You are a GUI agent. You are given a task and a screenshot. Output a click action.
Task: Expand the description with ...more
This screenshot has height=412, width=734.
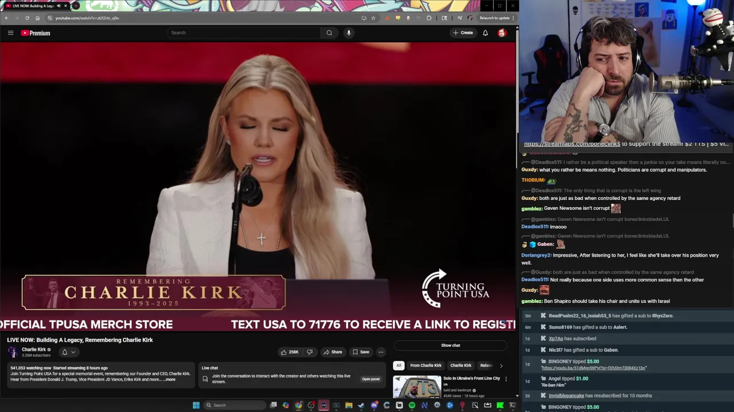pyautogui.click(x=169, y=379)
